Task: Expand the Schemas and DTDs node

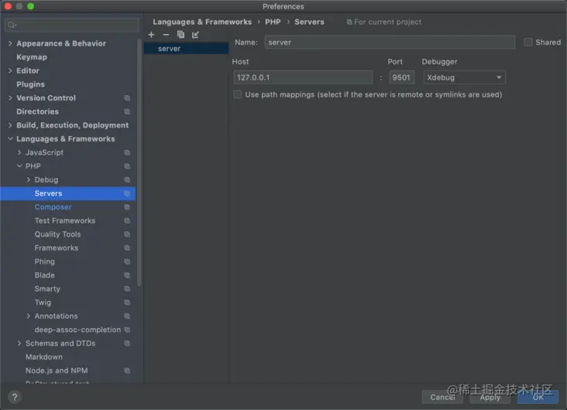Action: (19, 343)
